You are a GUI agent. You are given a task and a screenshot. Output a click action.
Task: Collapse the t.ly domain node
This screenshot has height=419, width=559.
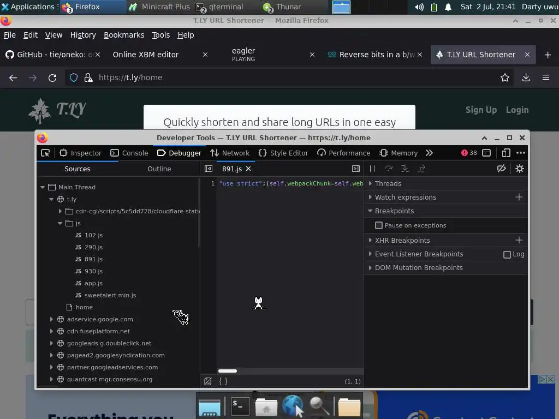[51, 199]
